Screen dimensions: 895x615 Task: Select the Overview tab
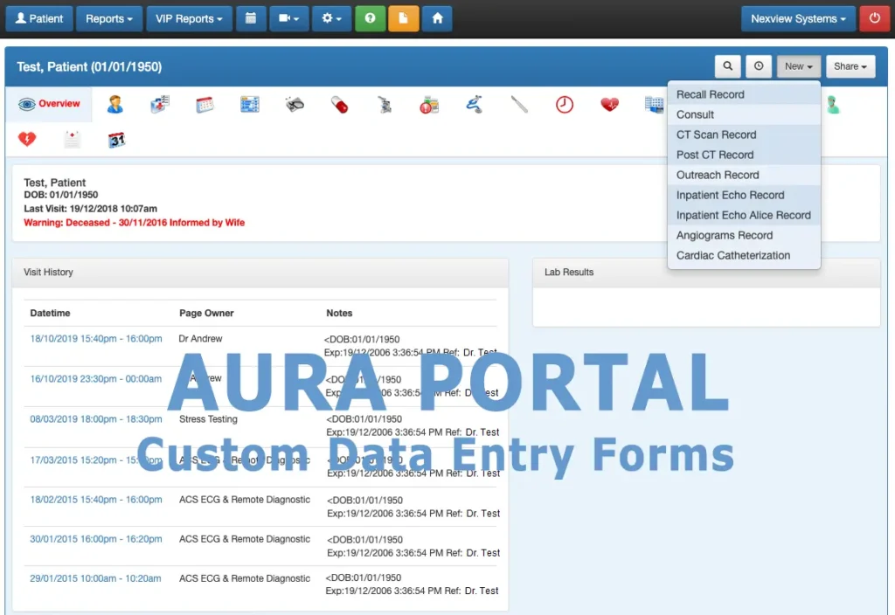(49, 104)
